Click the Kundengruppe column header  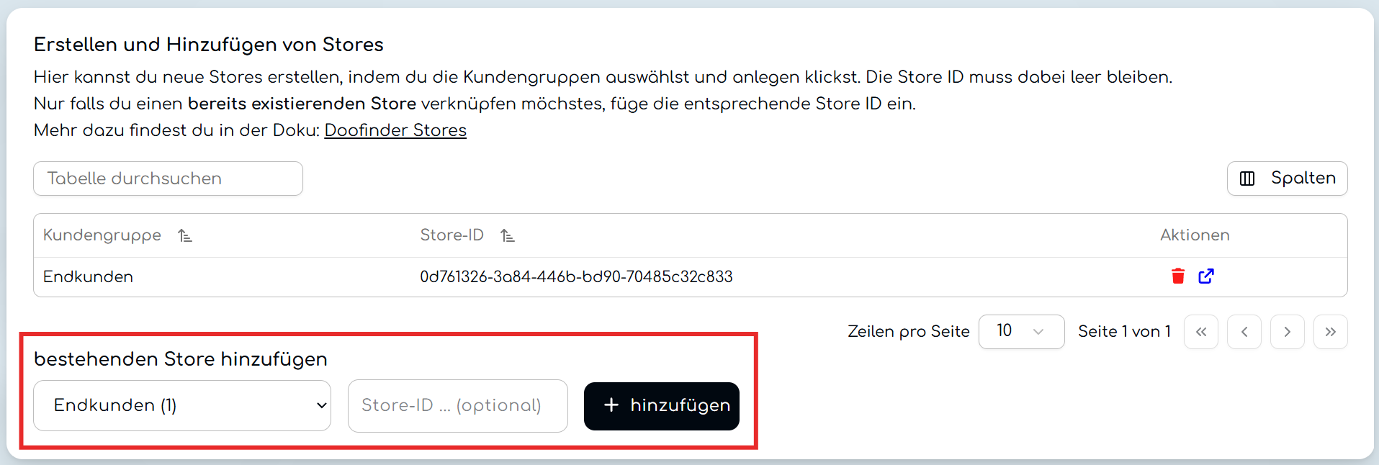[102, 235]
